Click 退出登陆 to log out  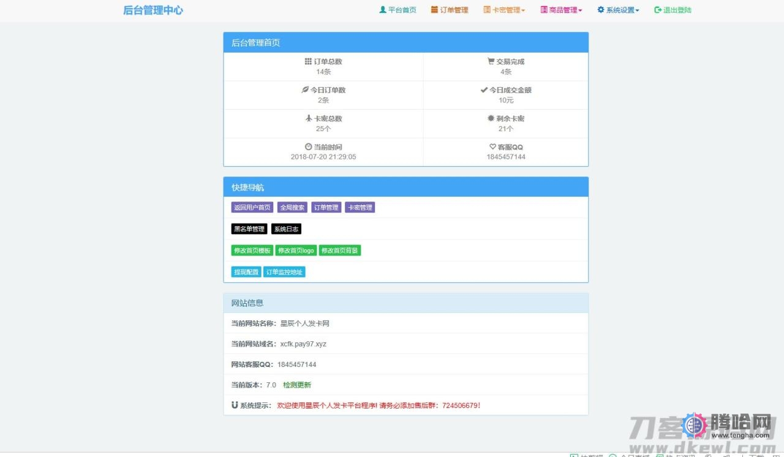pos(673,10)
